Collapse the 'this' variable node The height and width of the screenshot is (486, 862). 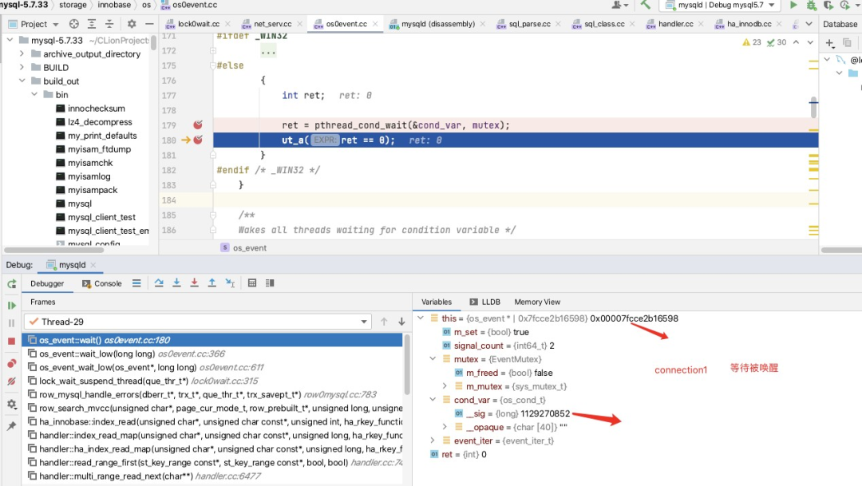click(x=421, y=318)
